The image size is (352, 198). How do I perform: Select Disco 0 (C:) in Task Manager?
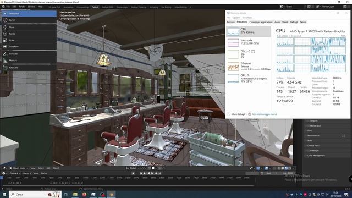coord(249,54)
